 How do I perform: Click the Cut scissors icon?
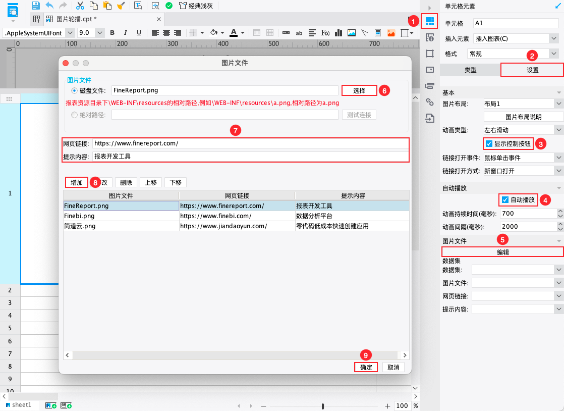(x=80, y=6)
